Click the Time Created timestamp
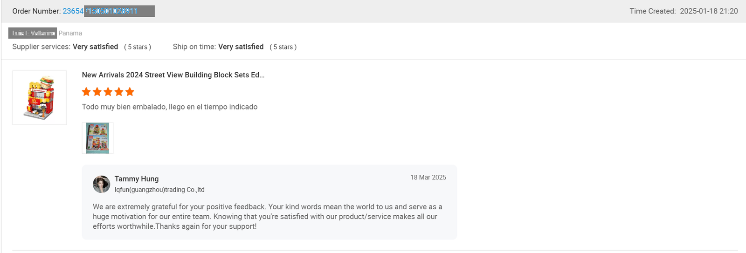Screen dimensions: 746x253 pos(708,11)
